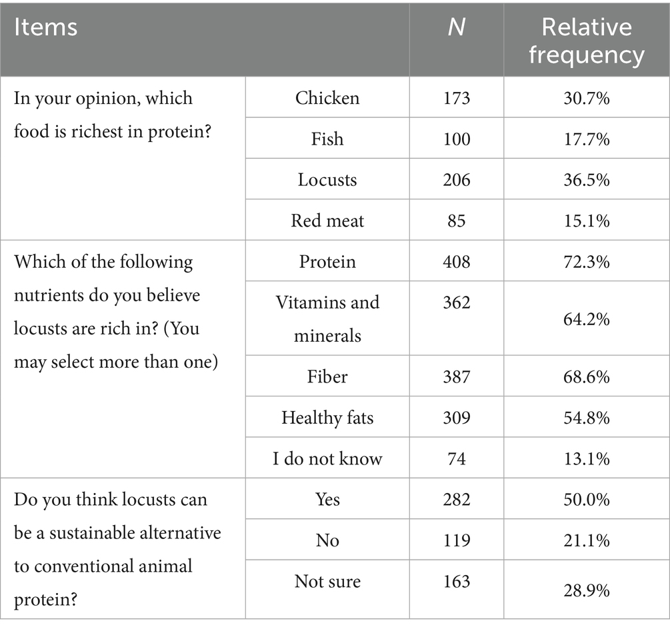Screen dimensions: 670x631
Task: Click the N column header
Action: point(456,27)
